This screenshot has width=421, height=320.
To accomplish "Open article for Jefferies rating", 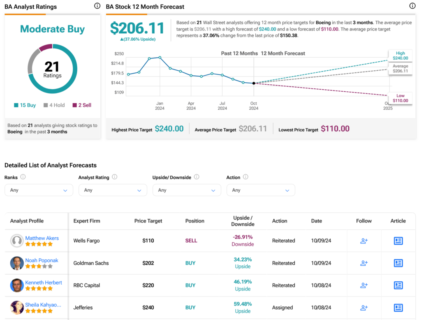I will point(398,308).
